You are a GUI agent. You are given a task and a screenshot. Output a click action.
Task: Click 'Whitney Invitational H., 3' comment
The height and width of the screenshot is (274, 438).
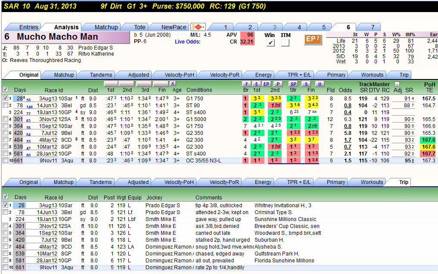coord(283,205)
